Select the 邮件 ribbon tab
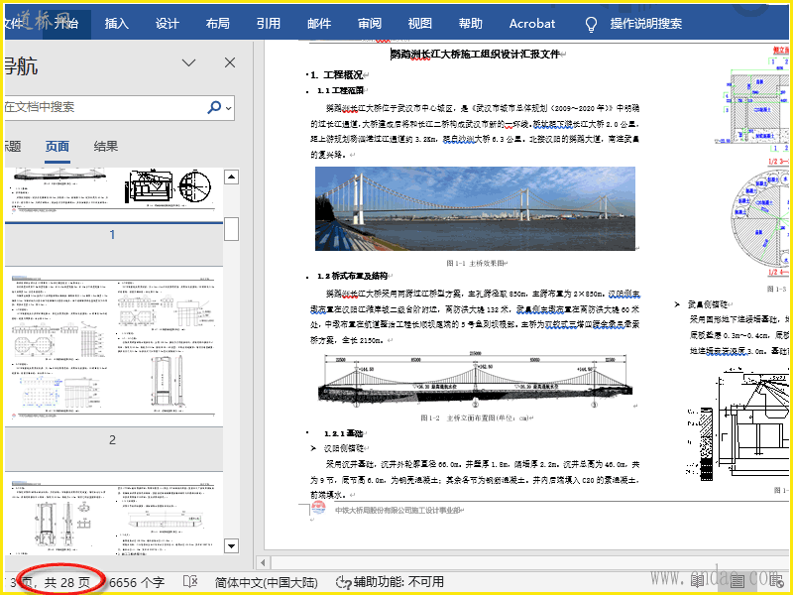The width and height of the screenshot is (793, 595). (319, 23)
